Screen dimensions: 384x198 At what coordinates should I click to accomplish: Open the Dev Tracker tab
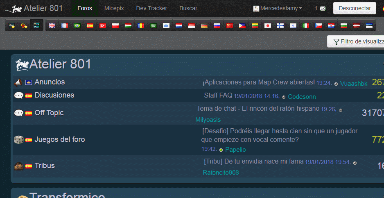coord(151,8)
